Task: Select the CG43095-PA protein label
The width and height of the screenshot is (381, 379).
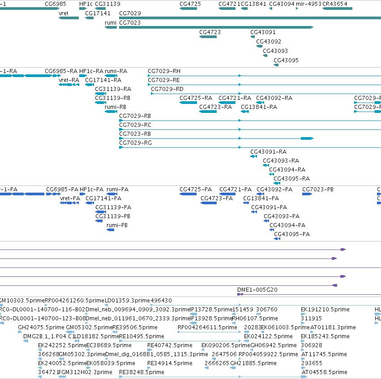Action: [292, 235]
